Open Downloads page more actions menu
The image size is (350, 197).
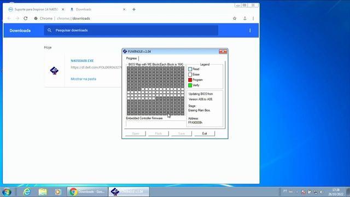[250, 31]
